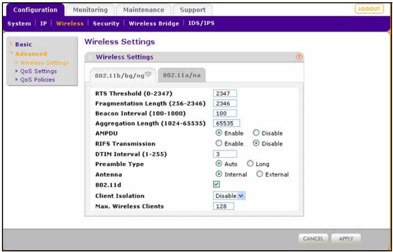Click the LOGOUT button
393x252 pixels.
tap(369, 9)
